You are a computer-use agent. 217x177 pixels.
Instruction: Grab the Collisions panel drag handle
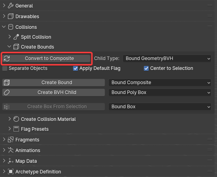click(x=210, y=27)
